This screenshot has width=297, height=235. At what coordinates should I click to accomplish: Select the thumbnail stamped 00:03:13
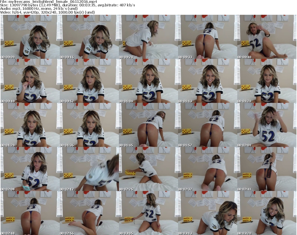pyautogui.click(x=207, y=213)
